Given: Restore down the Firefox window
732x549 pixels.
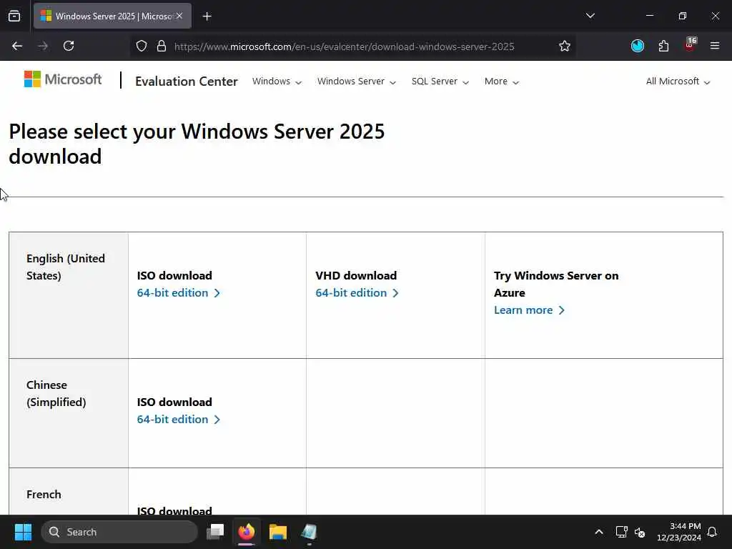Looking at the screenshot, I should coord(683,16).
